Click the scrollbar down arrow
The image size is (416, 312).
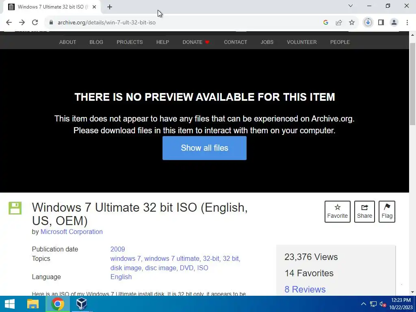click(x=413, y=292)
